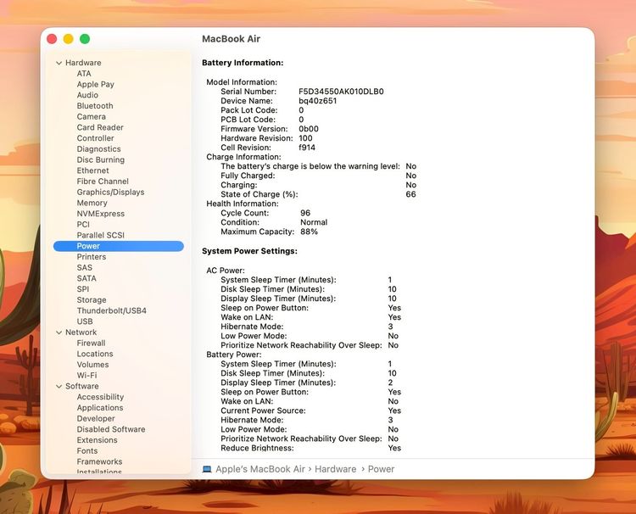Image resolution: width=636 pixels, height=514 pixels.
Task: Open Applications under Software
Action: 100,408
